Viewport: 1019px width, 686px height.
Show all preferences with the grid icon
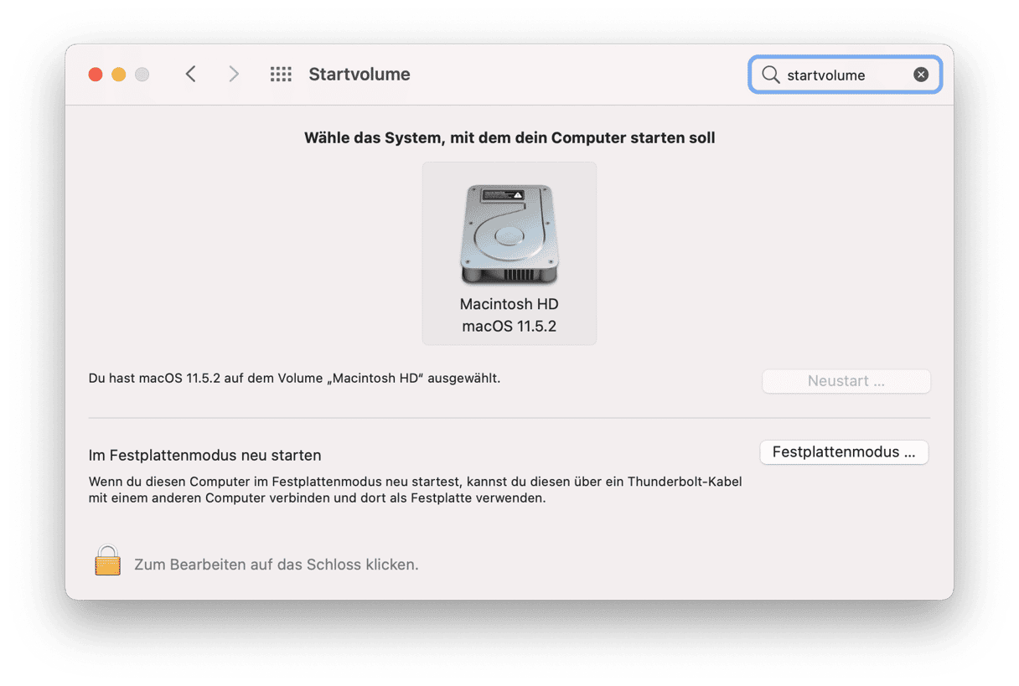tap(281, 75)
